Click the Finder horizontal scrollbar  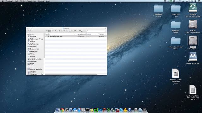(71, 74)
